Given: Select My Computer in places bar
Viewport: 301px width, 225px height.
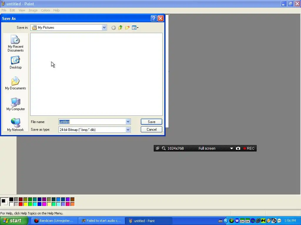Looking at the screenshot, I should [16, 104].
